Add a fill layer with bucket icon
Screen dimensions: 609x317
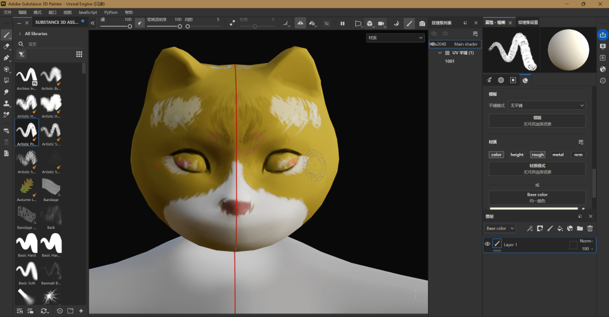coord(560,228)
